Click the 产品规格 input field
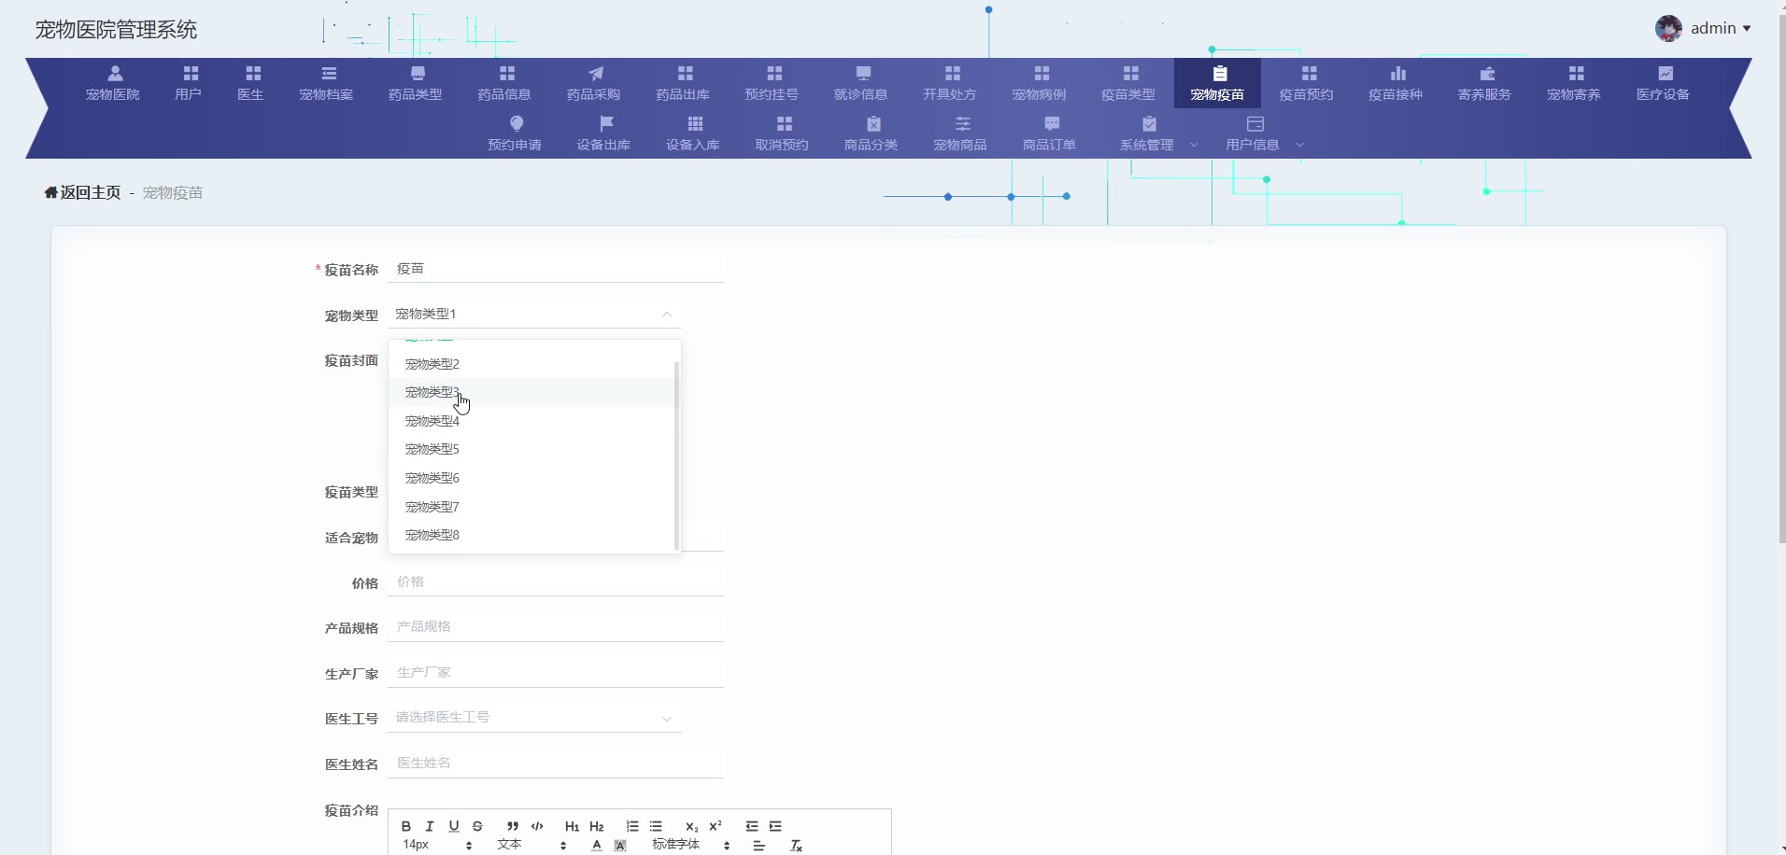 coord(556,626)
